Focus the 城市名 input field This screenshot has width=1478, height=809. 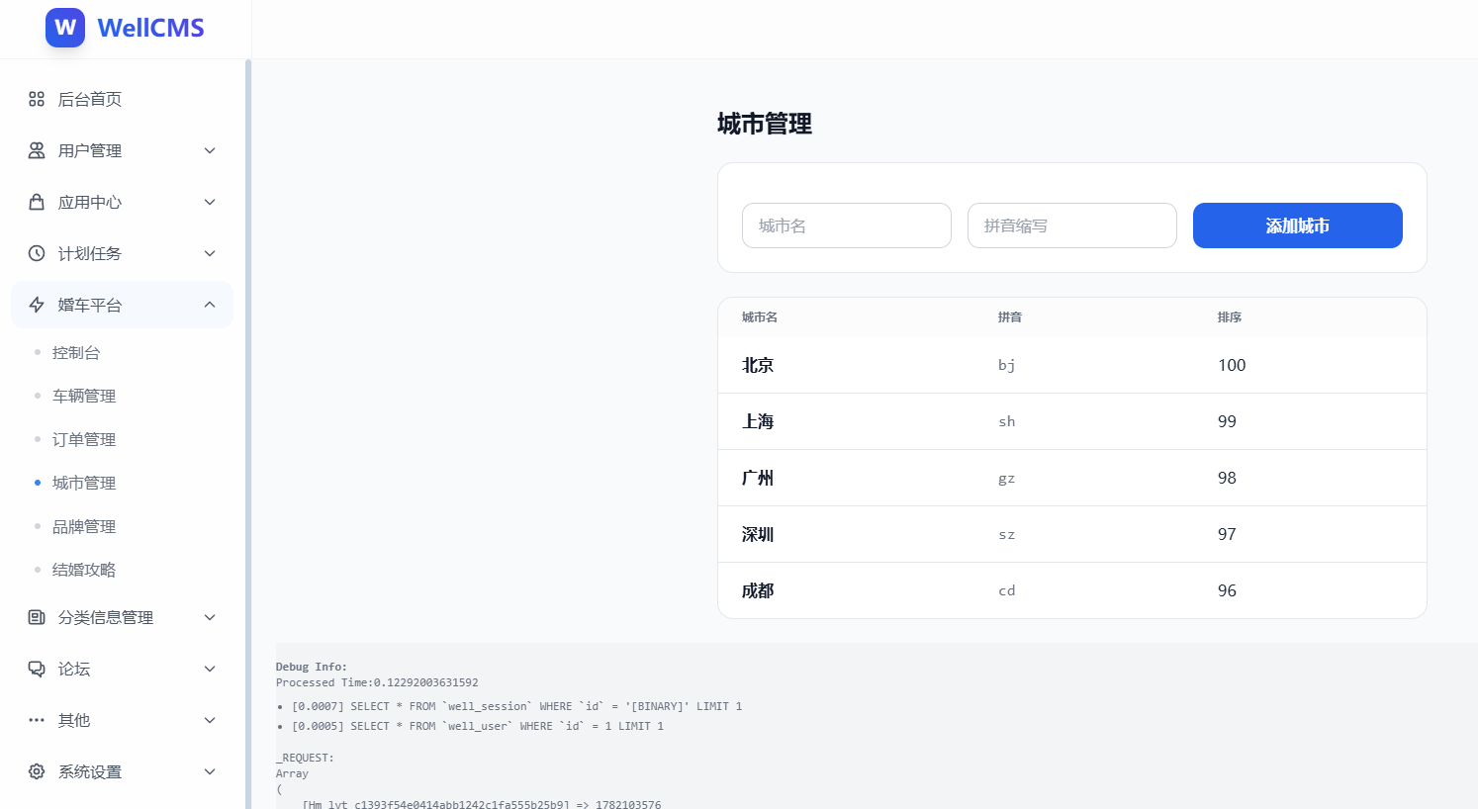(847, 225)
